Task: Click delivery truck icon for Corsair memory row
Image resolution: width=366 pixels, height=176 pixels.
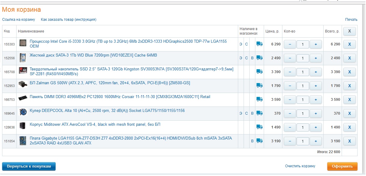Action: pos(259,99)
